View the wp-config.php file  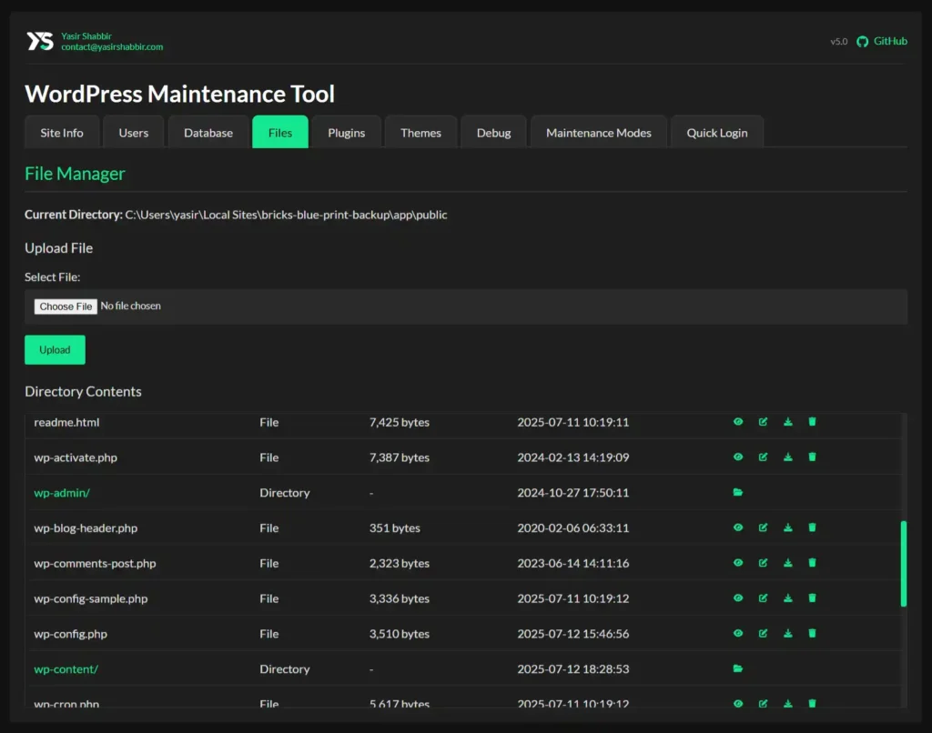(x=737, y=633)
